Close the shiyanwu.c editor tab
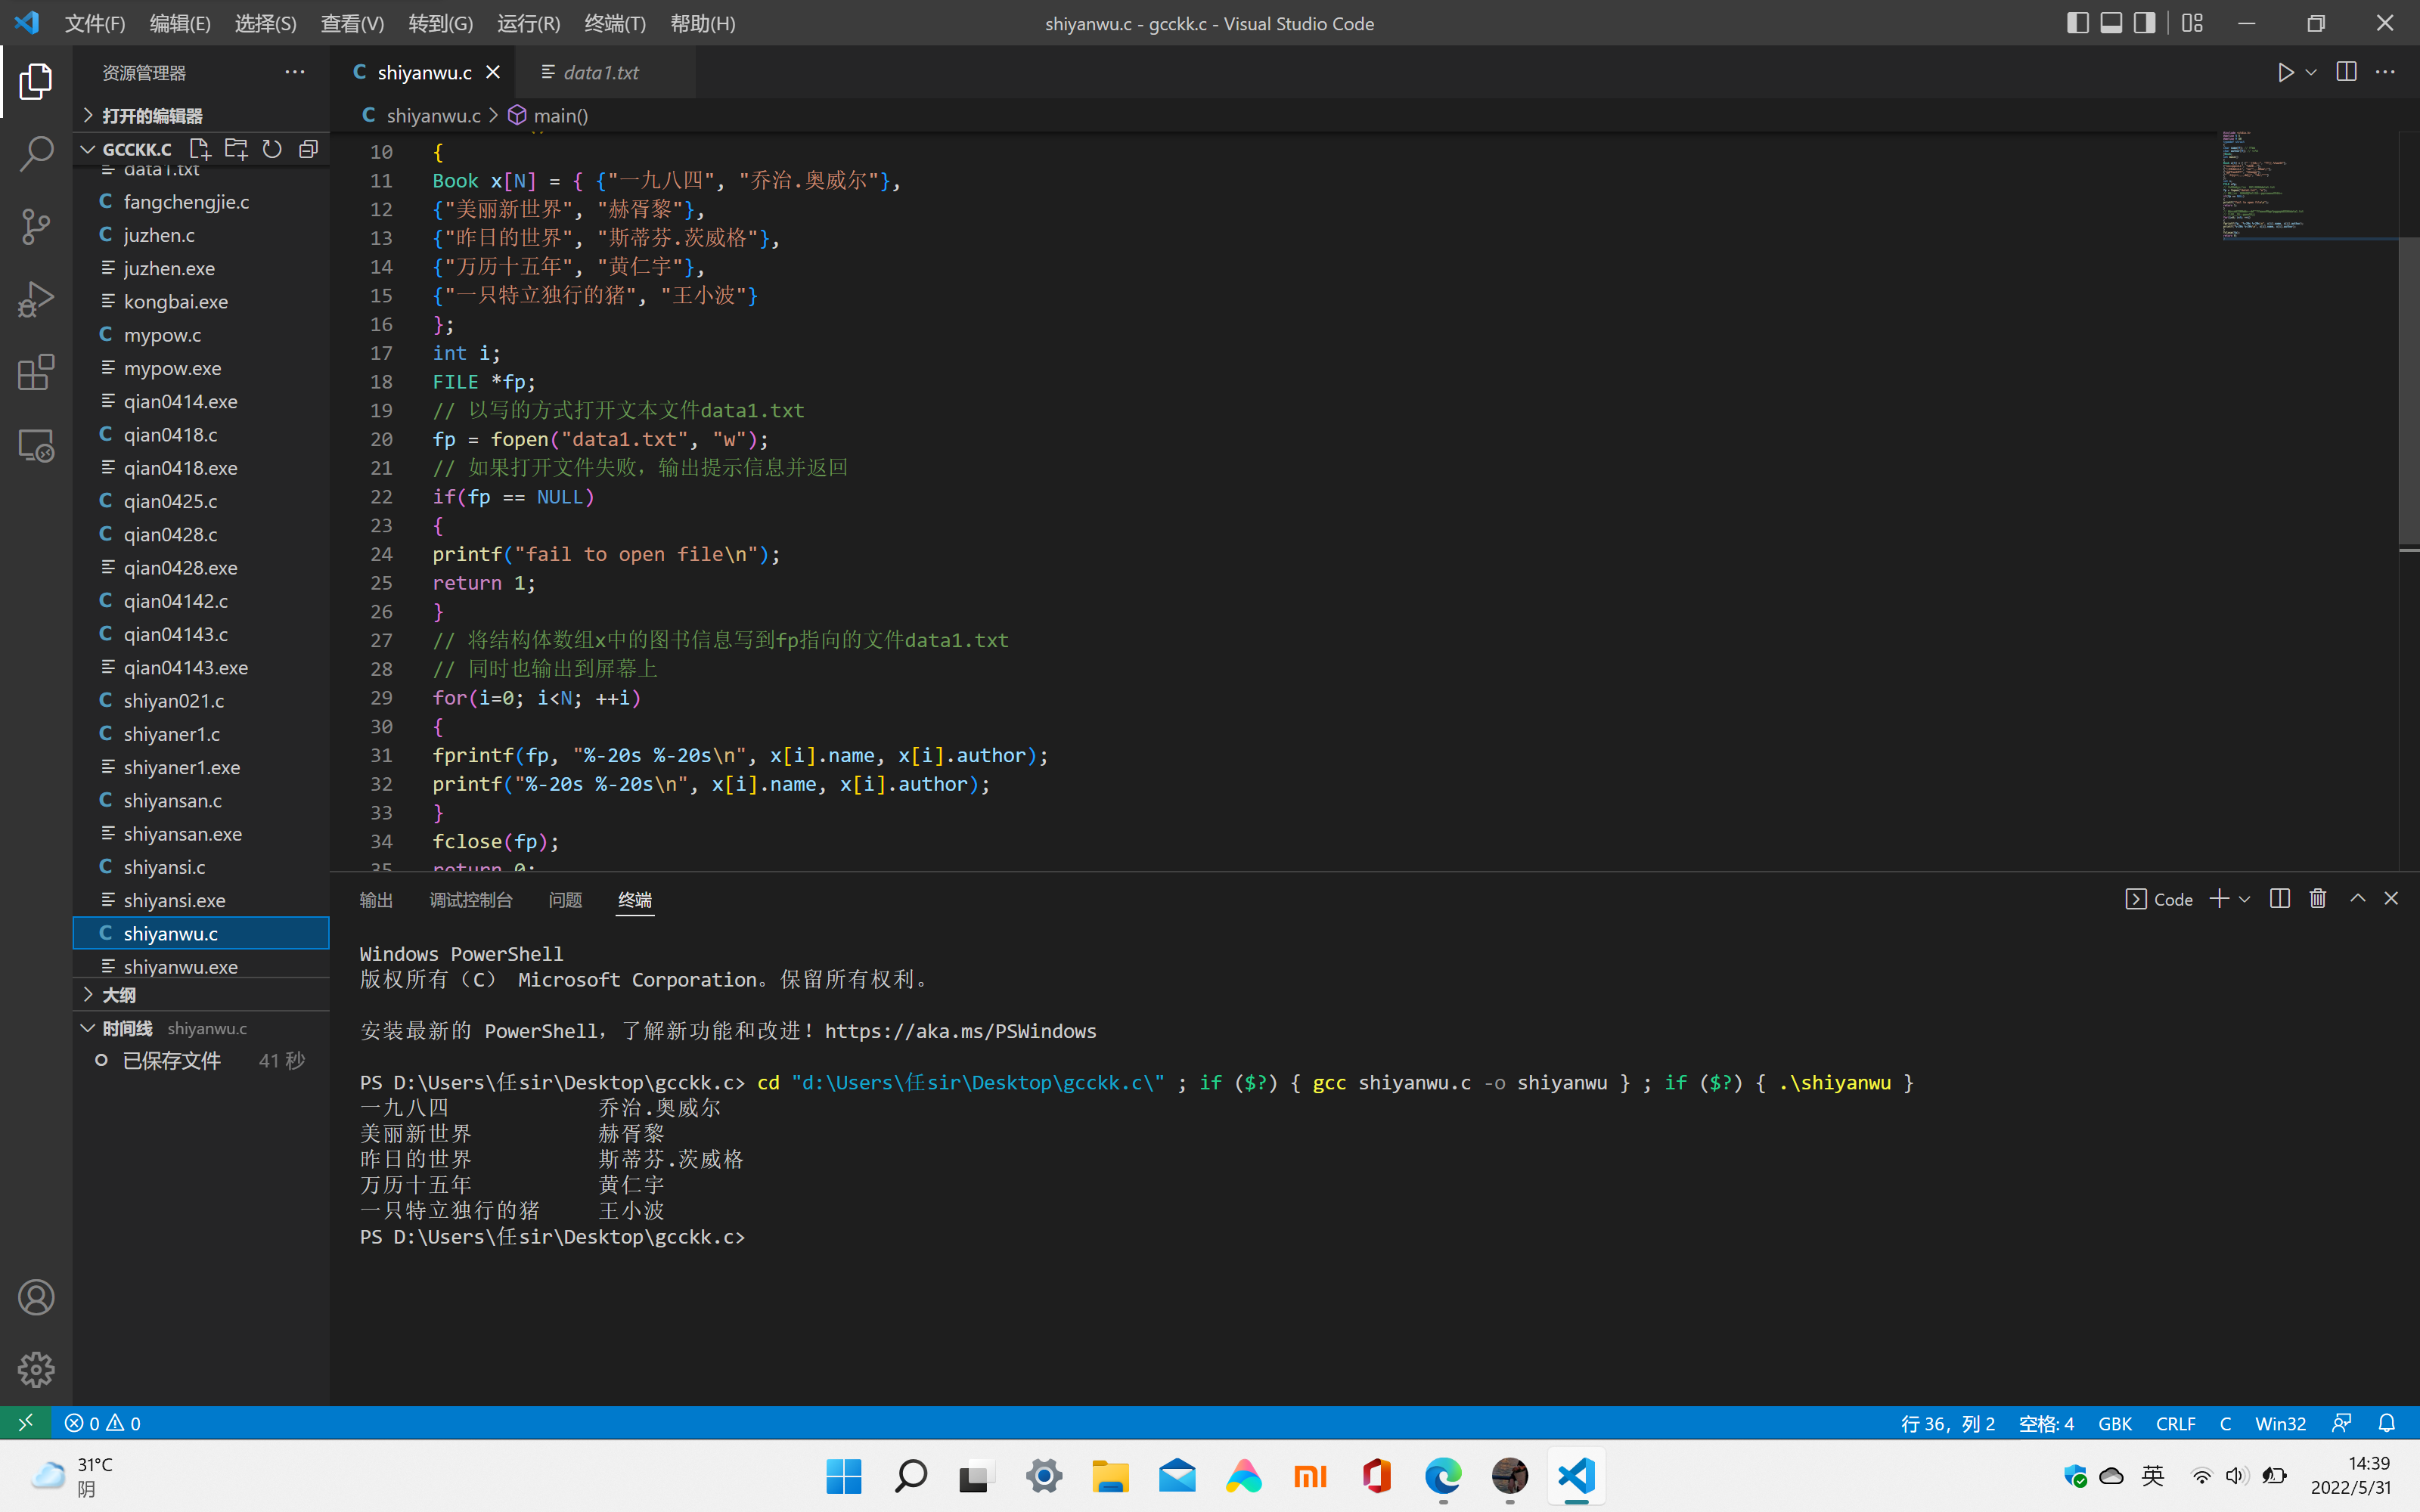2420x1512 pixels. tap(492, 72)
